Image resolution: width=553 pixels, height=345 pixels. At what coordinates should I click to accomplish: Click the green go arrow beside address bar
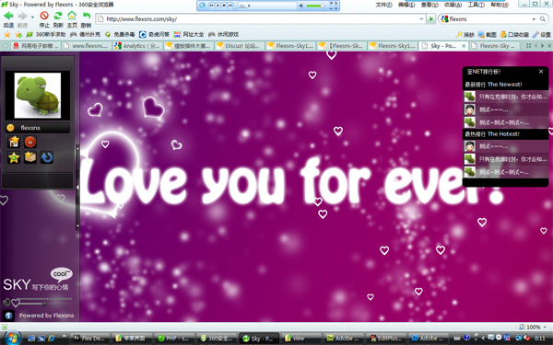[430, 19]
